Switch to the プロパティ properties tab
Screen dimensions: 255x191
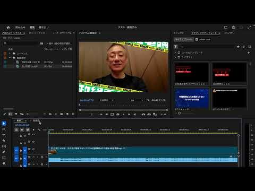229,33
